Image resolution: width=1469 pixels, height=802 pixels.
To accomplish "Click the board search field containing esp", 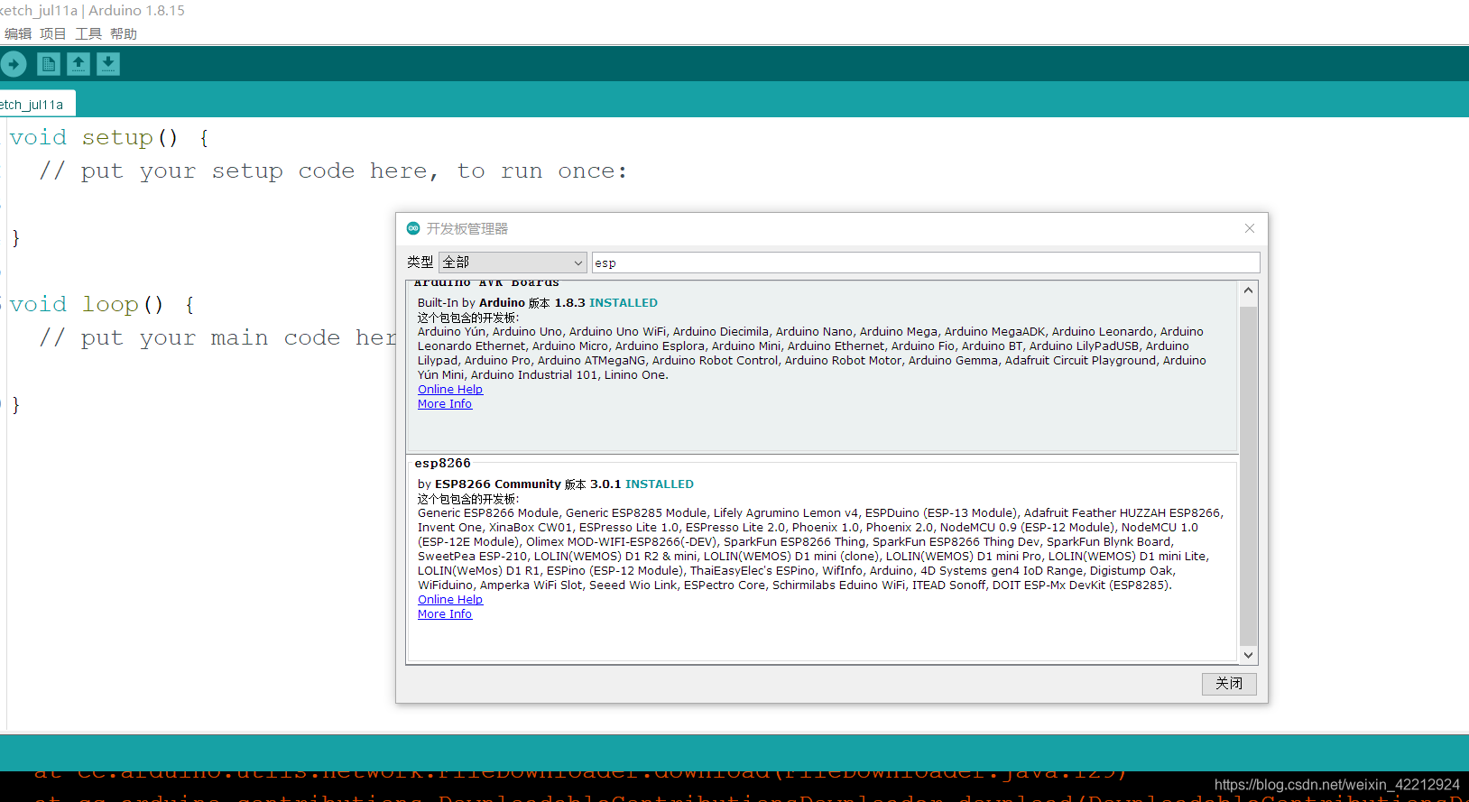I will (x=925, y=263).
